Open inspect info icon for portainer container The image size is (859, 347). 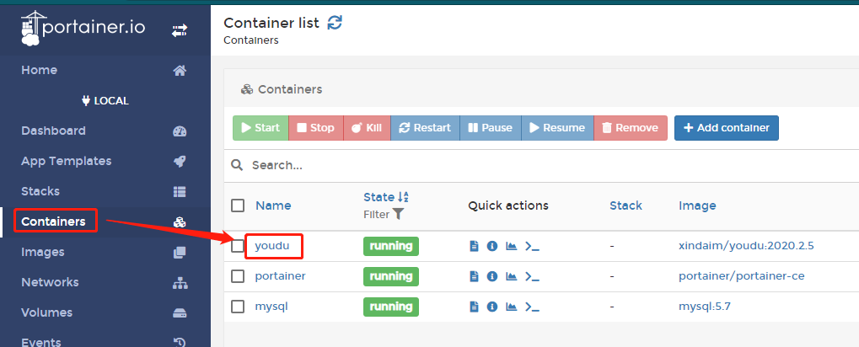(x=492, y=276)
